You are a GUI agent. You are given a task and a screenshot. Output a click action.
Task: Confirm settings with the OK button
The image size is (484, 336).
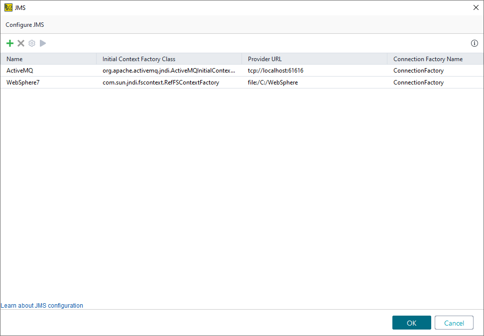pyautogui.click(x=411, y=322)
